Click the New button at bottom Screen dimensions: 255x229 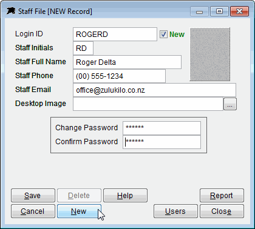[79, 211]
